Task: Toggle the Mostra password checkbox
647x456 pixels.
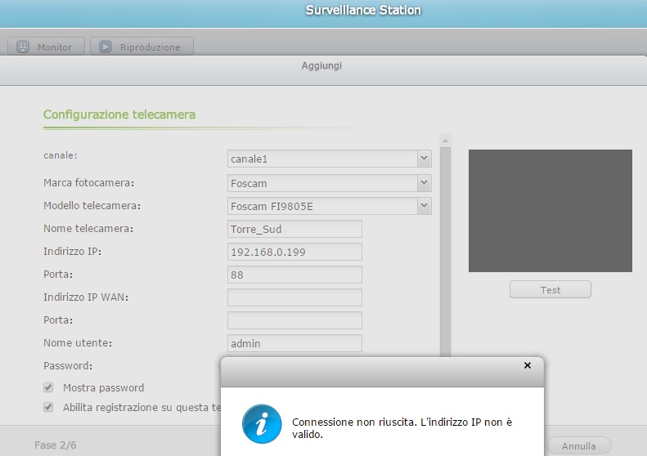Action: pyautogui.click(x=49, y=387)
